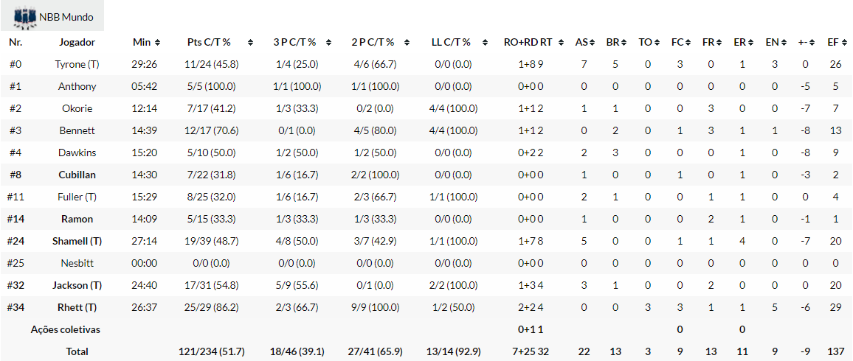Sort table by Min column arrows

click(158, 43)
